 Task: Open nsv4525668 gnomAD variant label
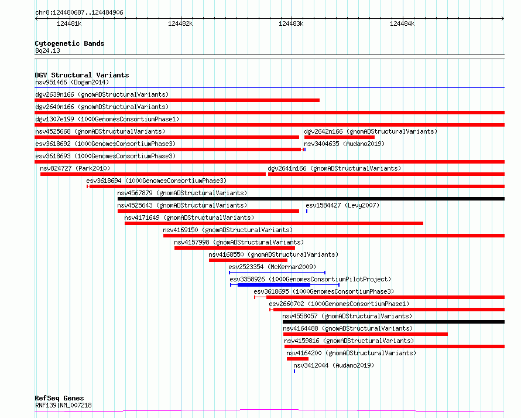100,131
